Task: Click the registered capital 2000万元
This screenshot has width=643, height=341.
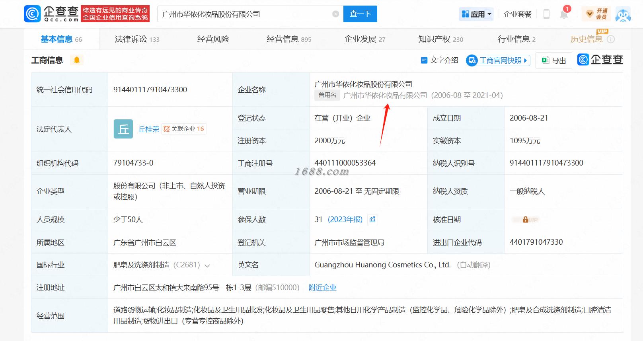Action: point(330,140)
